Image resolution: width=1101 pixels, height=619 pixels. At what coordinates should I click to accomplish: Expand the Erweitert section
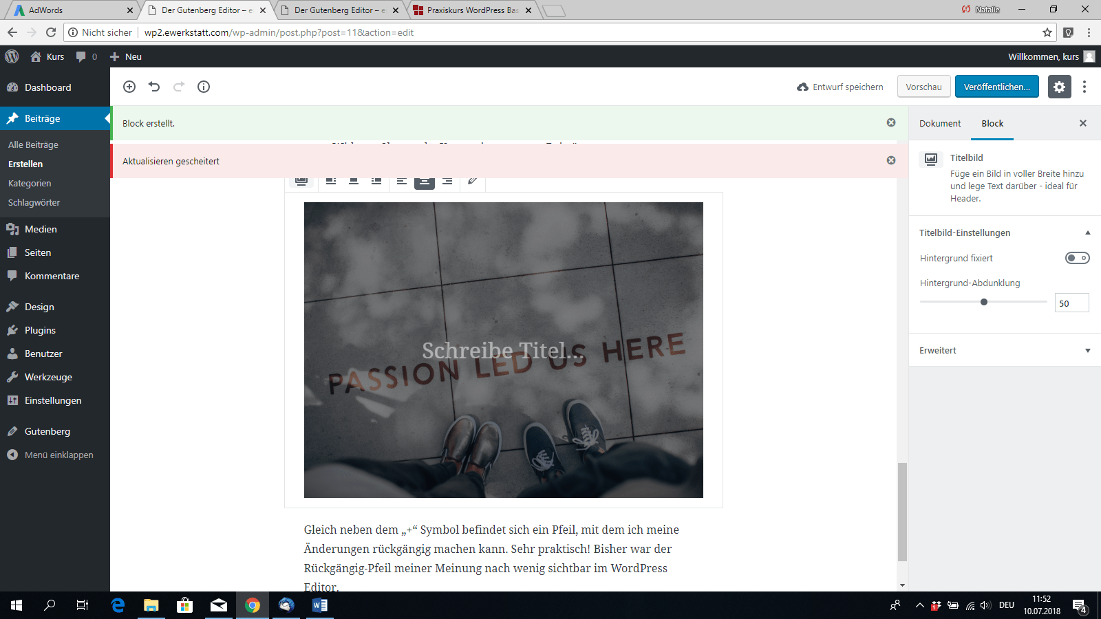point(1005,350)
